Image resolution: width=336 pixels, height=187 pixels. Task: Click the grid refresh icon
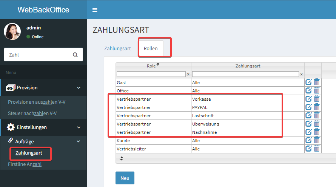click(x=121, y=159)
